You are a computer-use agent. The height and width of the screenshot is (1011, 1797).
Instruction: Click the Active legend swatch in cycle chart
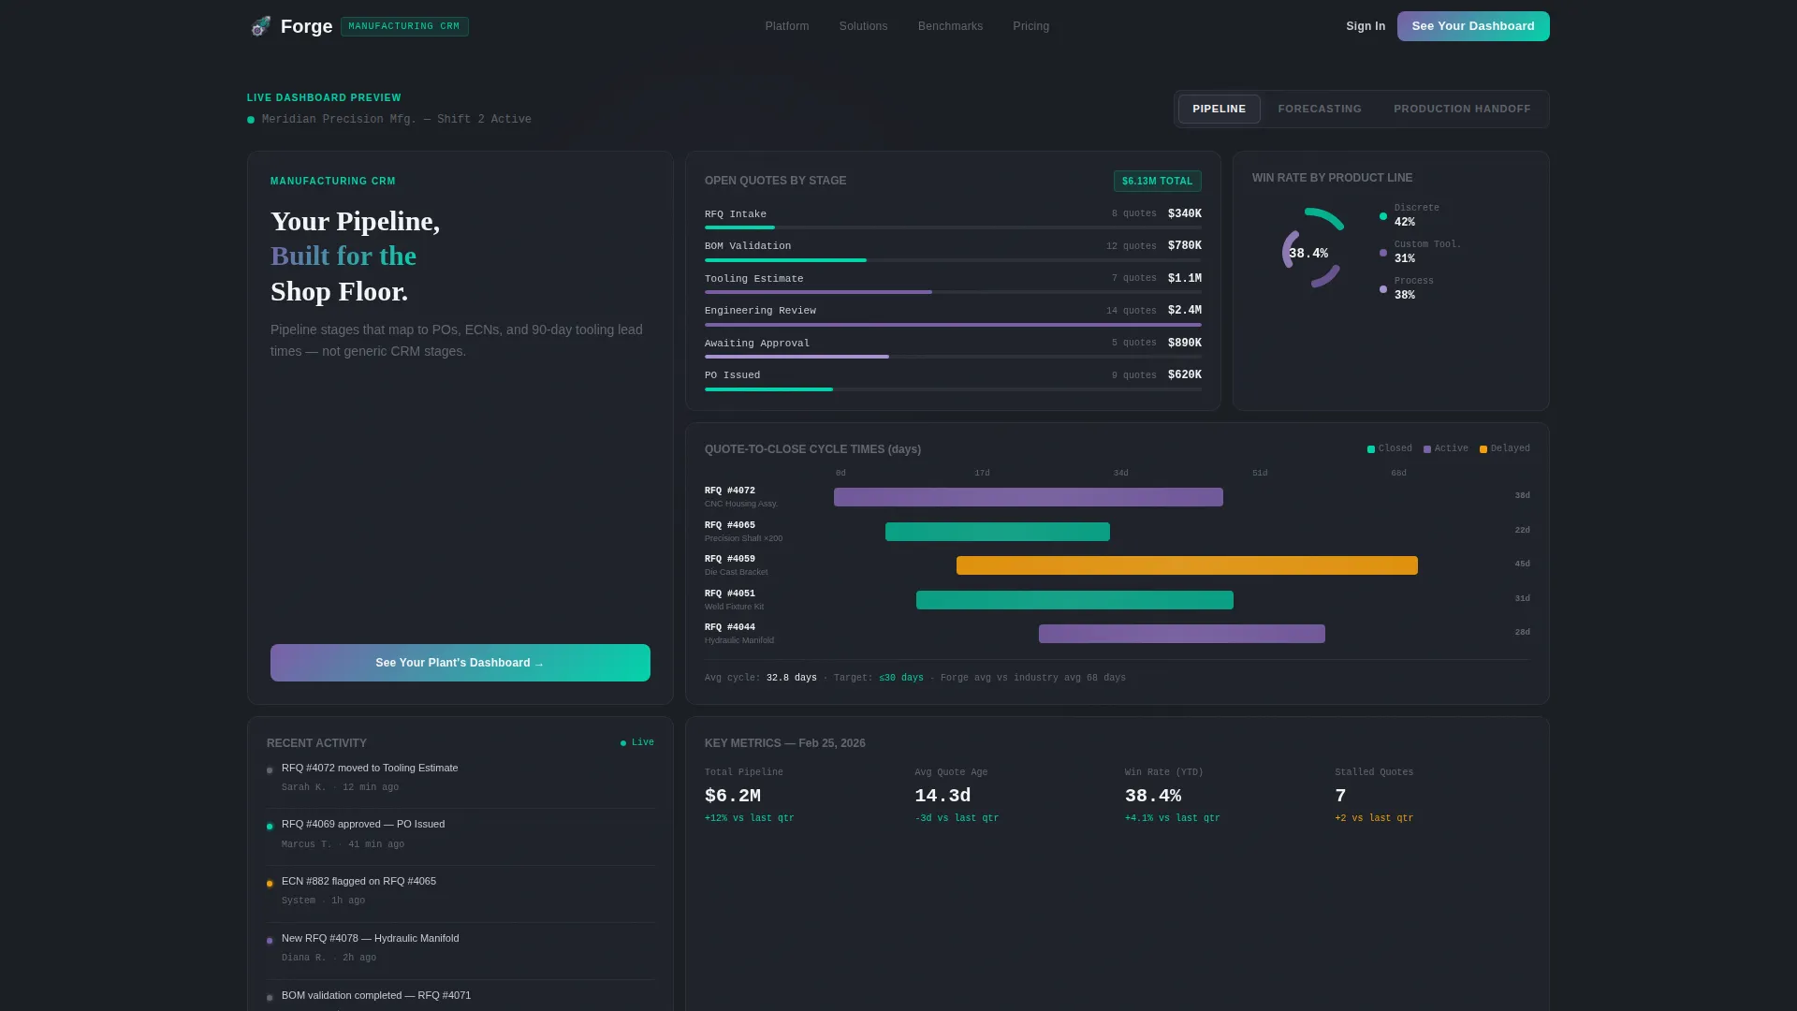[x=1427, y=449]
